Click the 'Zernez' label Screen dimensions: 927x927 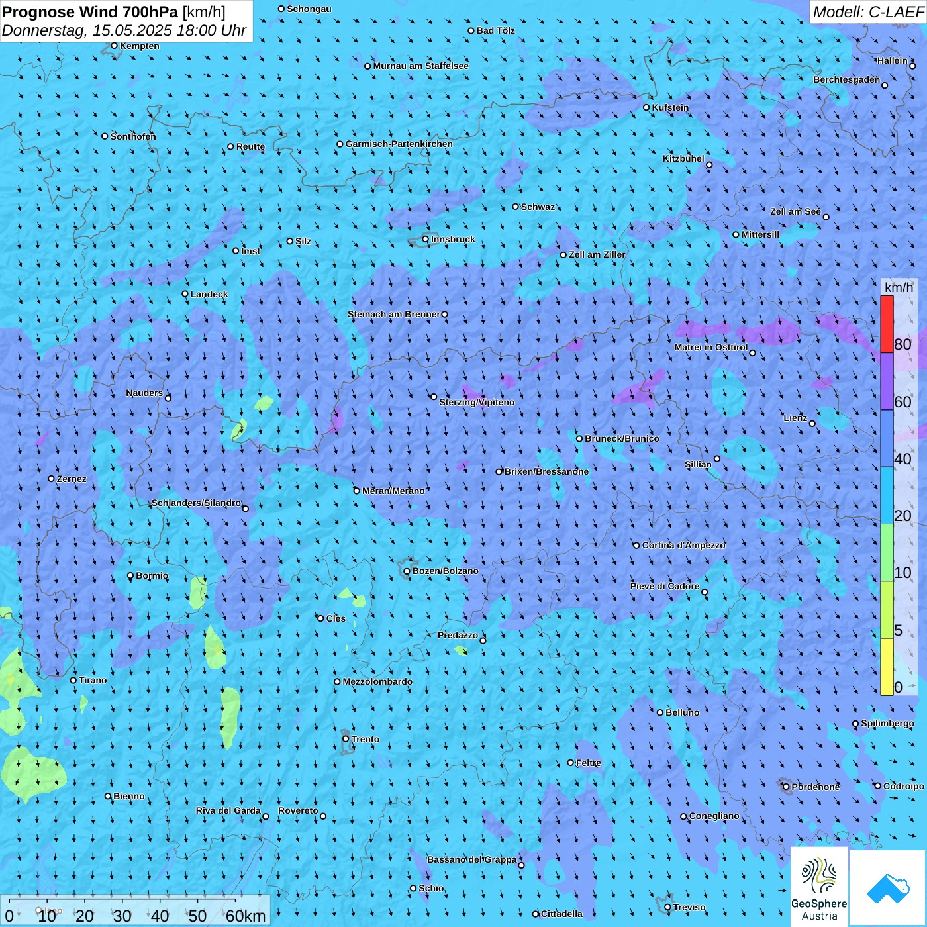72,479
